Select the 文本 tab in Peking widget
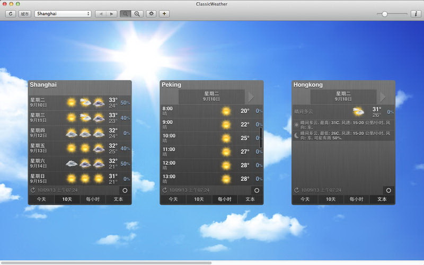The height and width of the screenshot is (265, 424). click(x=250, y=199)
